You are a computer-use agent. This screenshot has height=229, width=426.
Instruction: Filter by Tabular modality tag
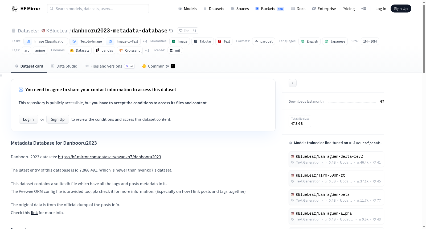(203, 41)
